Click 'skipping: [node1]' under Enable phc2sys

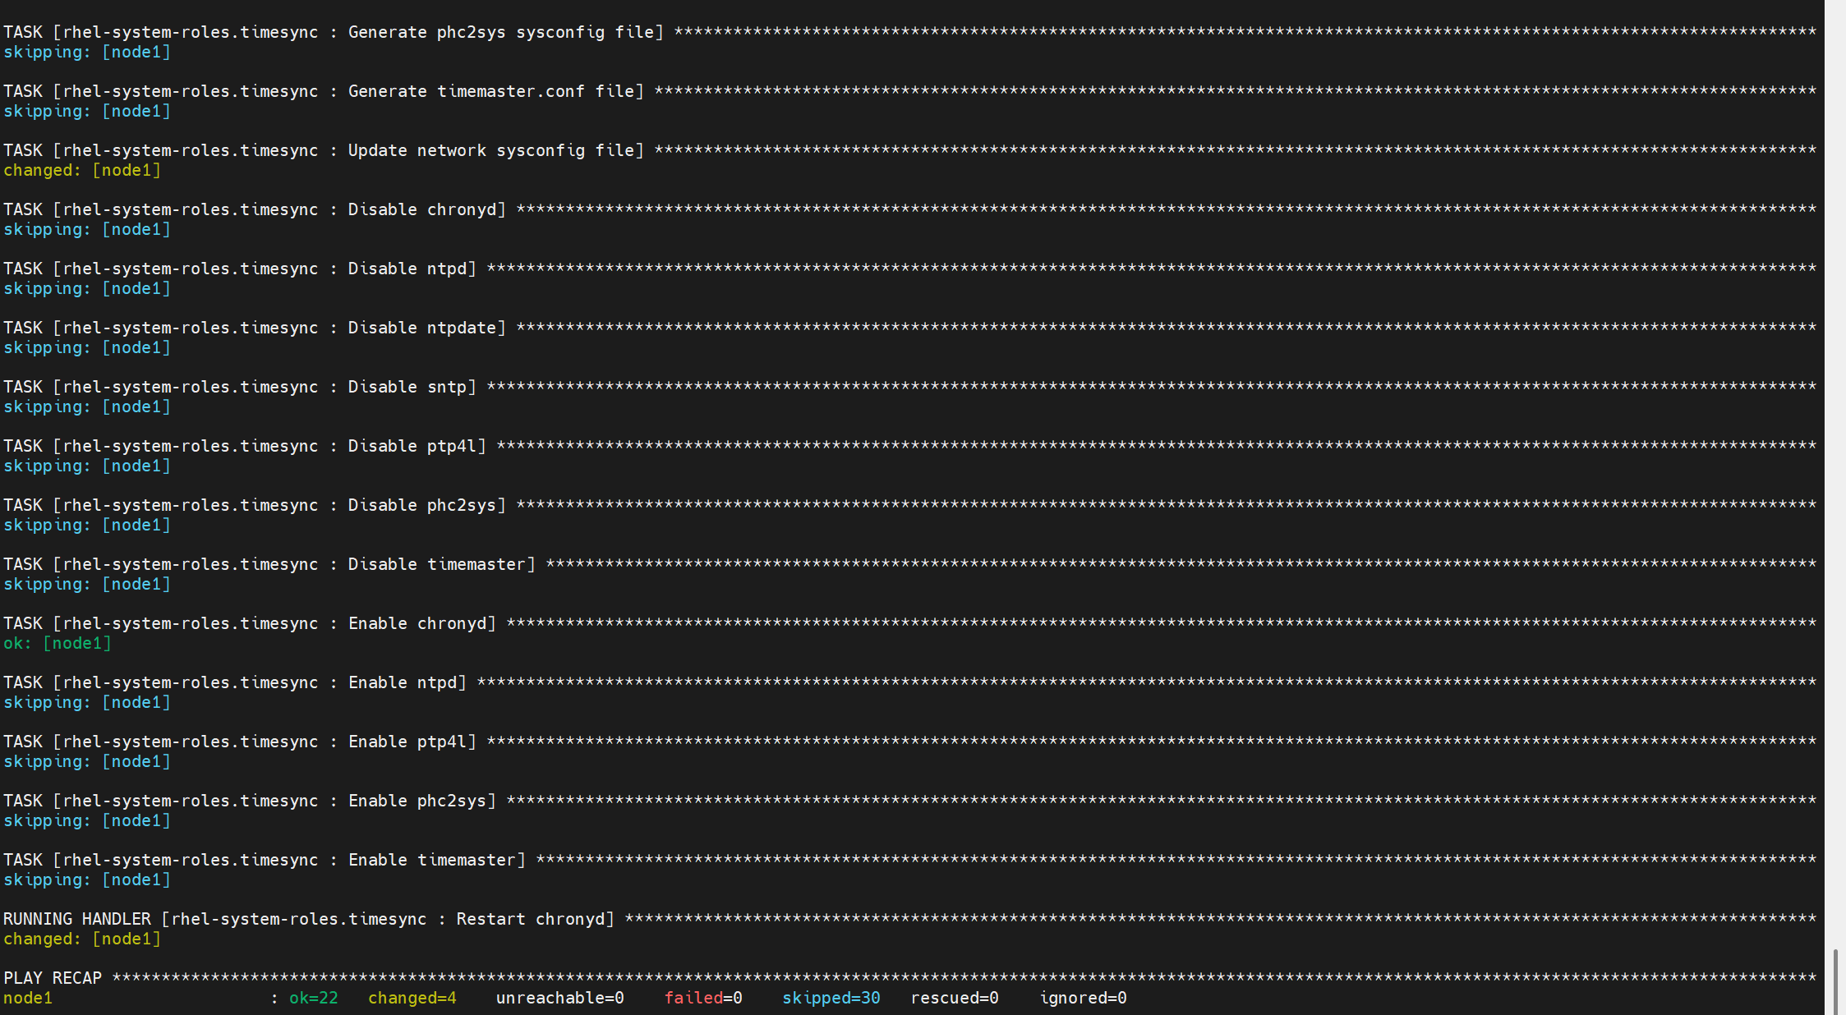coord(87,820)
